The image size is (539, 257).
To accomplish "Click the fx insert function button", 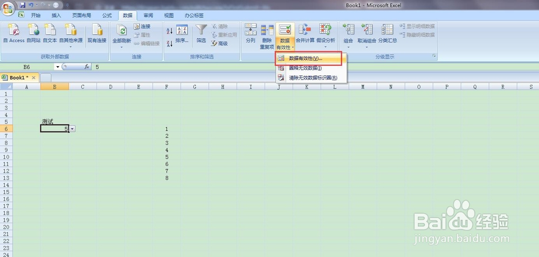I will (87, 67).
